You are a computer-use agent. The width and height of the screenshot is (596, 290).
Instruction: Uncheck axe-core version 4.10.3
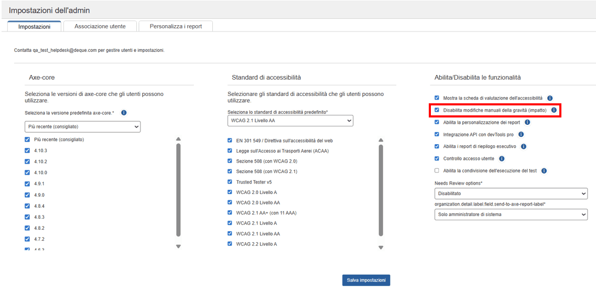tap(27, 151)
